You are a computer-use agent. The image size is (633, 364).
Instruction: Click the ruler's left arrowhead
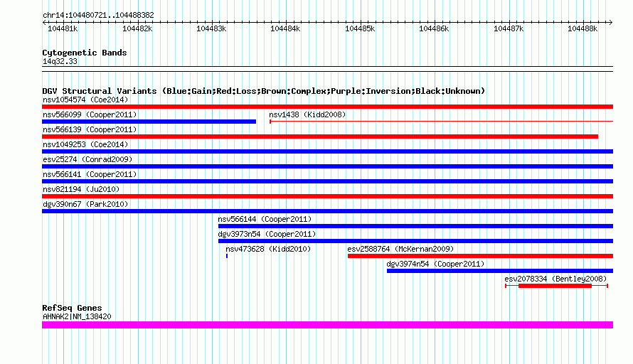coord(44,23)
